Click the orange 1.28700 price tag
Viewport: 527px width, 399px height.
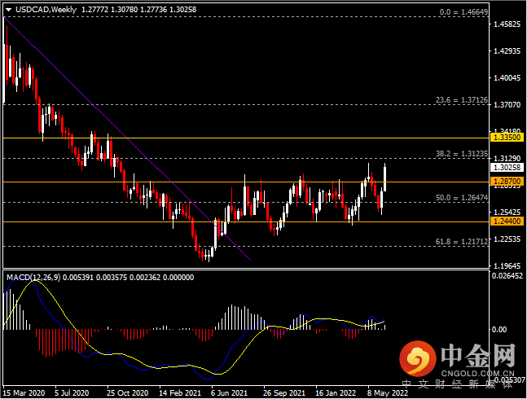pos(507,181)
